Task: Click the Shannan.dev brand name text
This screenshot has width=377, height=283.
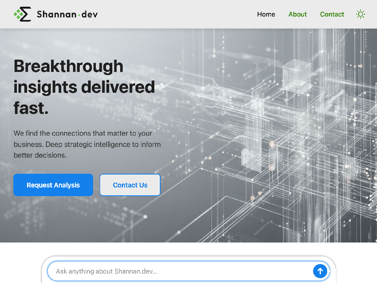Action: [67, 15]
